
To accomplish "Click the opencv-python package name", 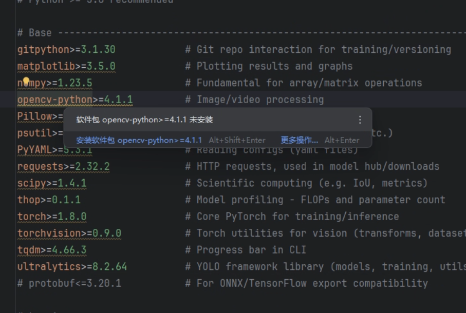I will [55, 100].
